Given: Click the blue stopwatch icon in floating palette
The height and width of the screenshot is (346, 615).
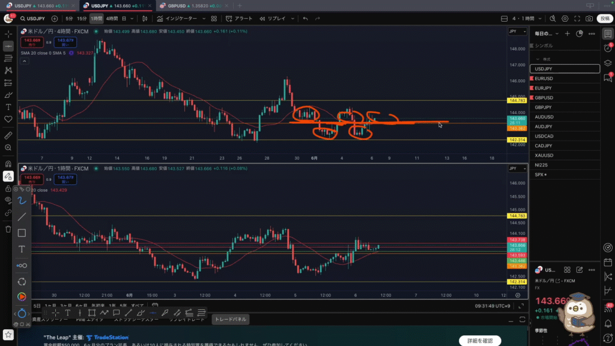Looking at the screenshot, I should pyautogui.click(x=22, y=314).
